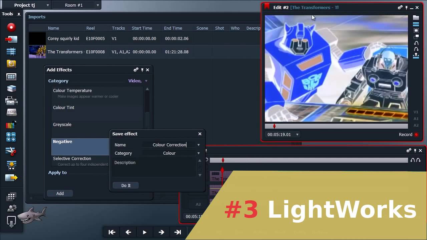Open the stacked-racks tool in the Tools panel
427x240 pixels.
tap(11, 89)
